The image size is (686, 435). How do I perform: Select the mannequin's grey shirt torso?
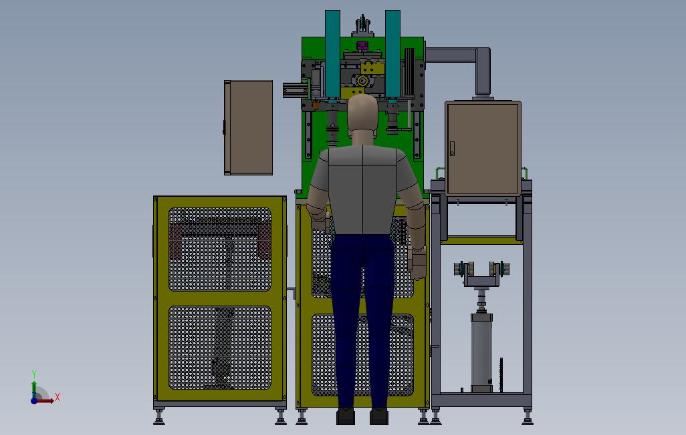pyautogui.click(x=362, y=191)
